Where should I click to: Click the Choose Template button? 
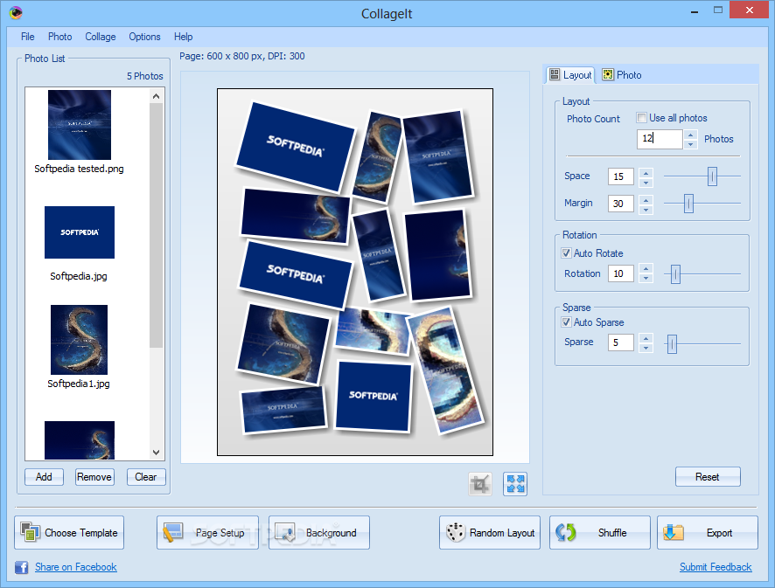pos(69,533)
